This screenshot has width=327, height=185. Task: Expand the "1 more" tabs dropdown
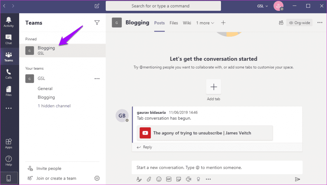tap(205, 23)
